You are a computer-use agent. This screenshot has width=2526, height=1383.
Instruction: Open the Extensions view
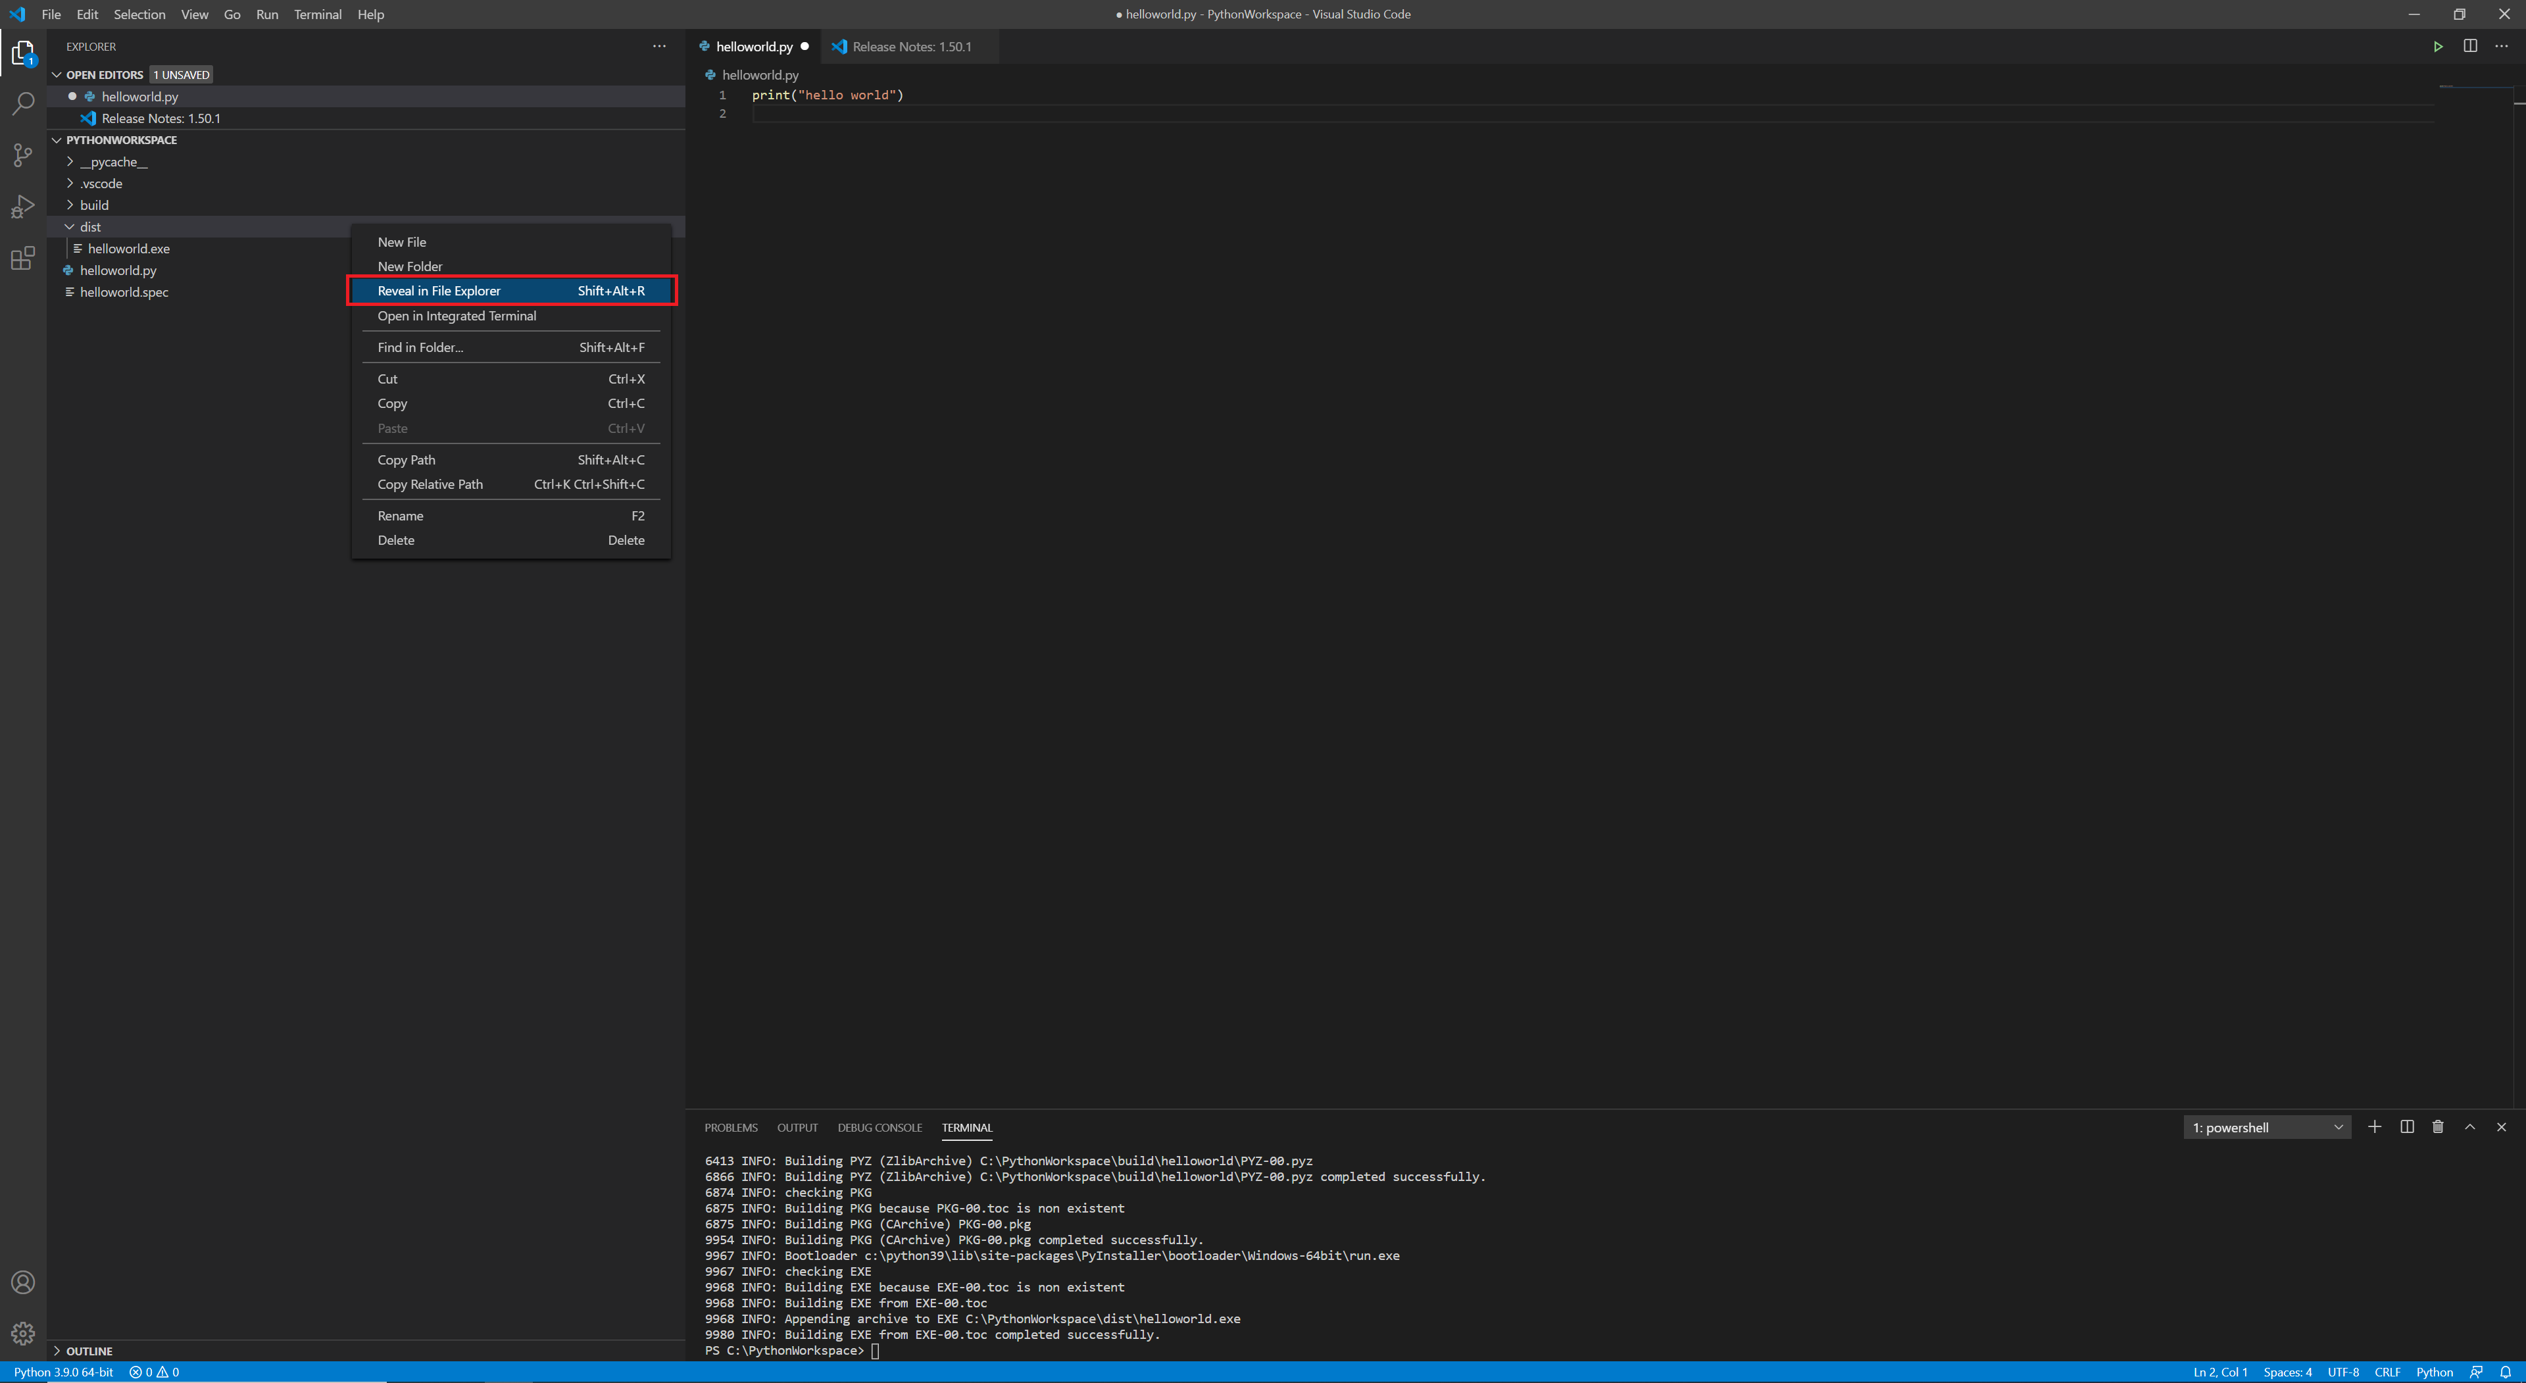tap(22, 259)
